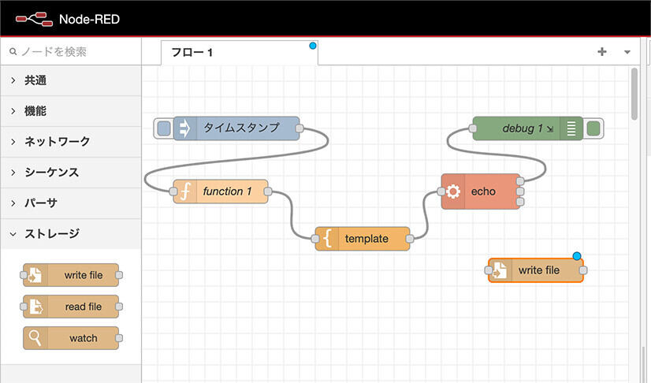Screen dimensions: 651x383
Task: Select the watch palette node label
Action: coord(84,338)
